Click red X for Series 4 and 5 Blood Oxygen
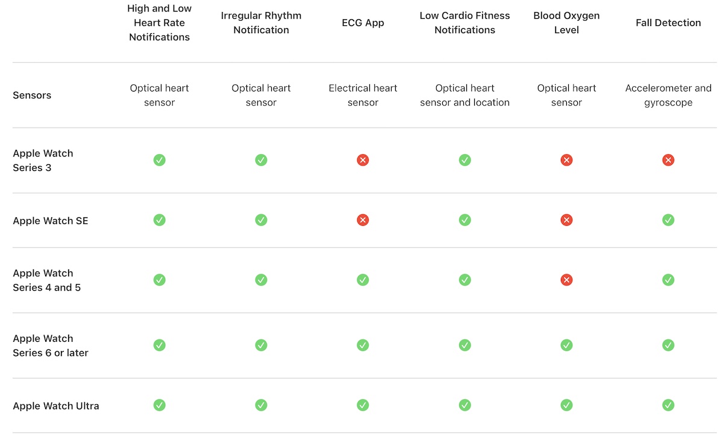The image size is (723, 437). (x=566, y=280)
